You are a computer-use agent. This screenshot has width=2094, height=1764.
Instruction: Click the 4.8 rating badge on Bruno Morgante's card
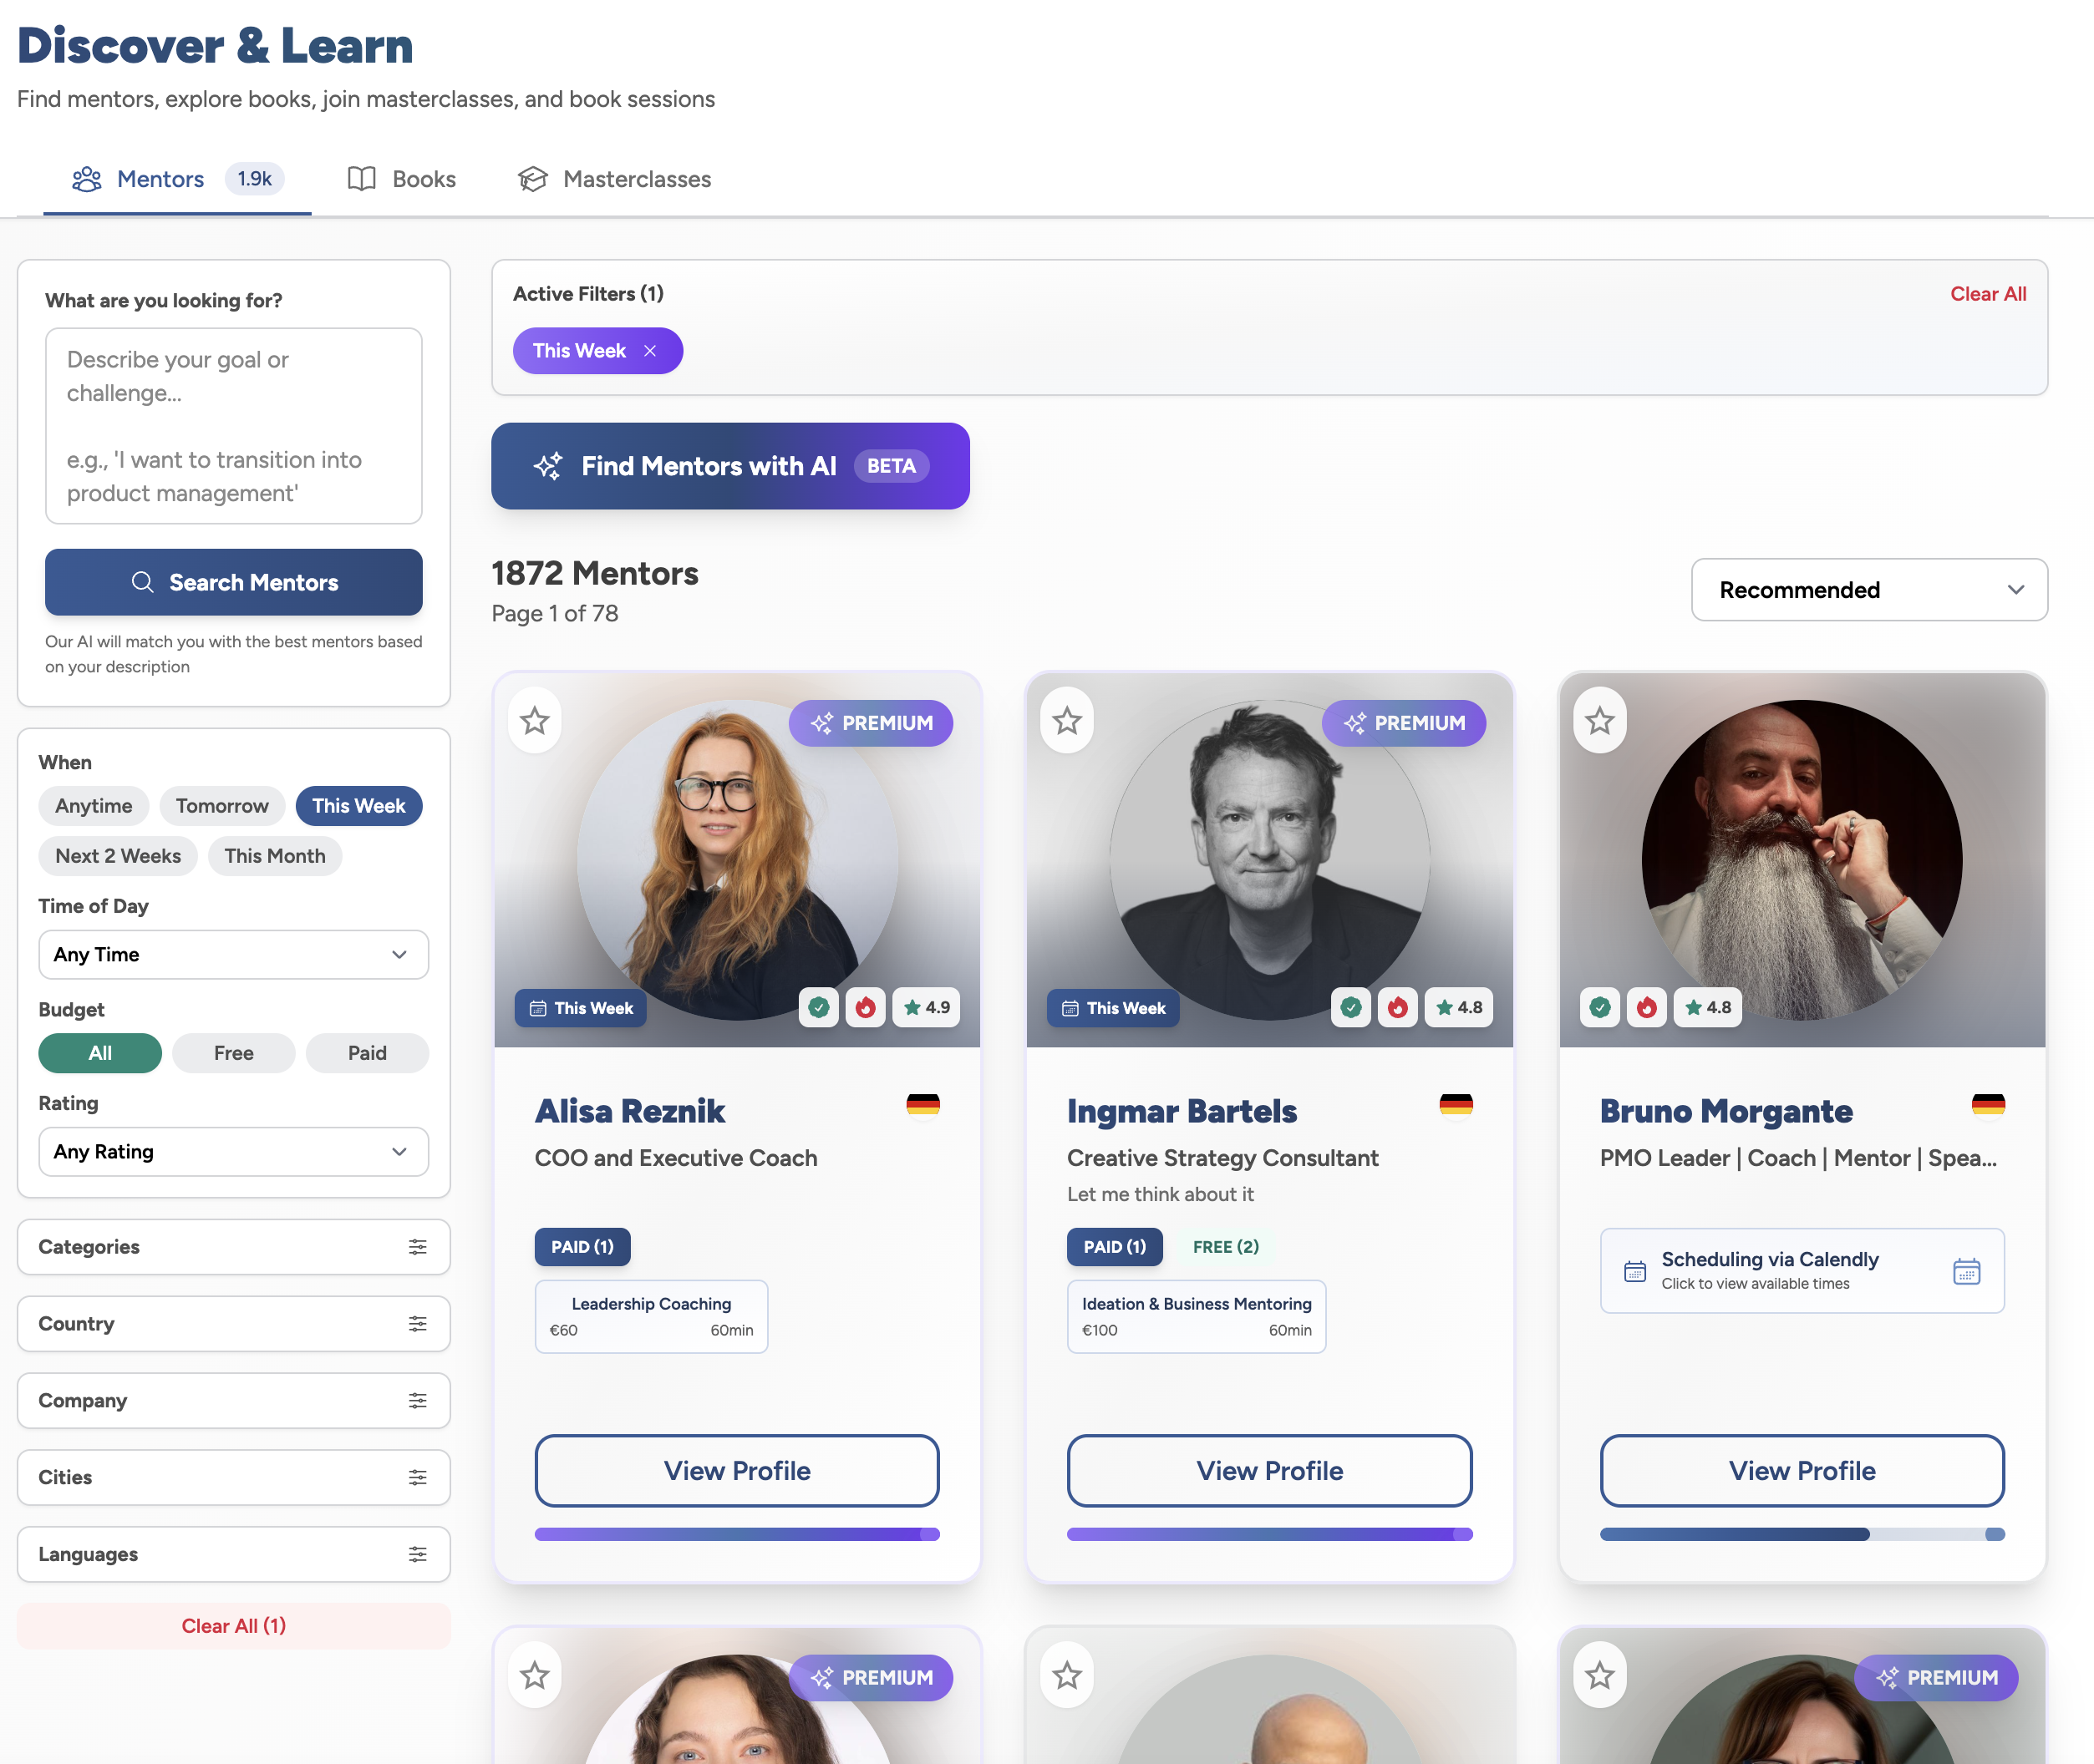pyautogui.click(x=1708, y=1007)
